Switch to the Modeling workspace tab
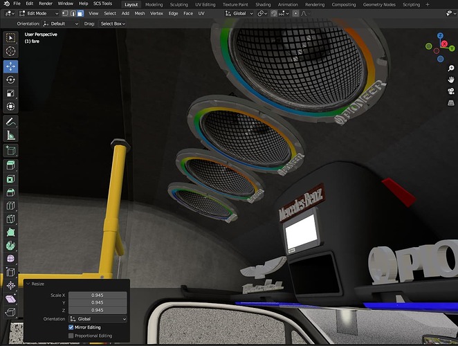This screenshot has width=458, height=346. point(154,5)
